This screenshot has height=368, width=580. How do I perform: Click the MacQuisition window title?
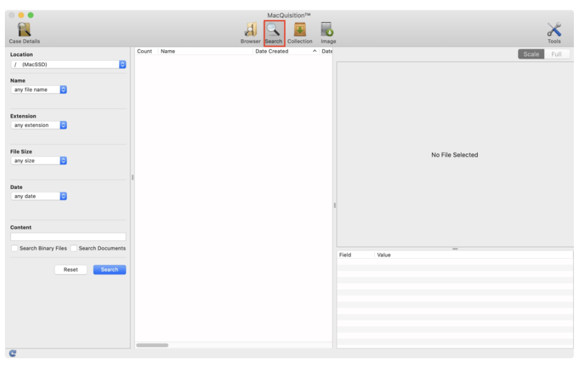pos(289,15)
